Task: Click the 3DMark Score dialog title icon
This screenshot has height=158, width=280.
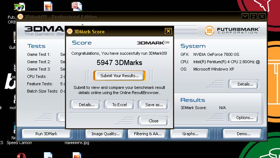Action: tap(70, 31)
